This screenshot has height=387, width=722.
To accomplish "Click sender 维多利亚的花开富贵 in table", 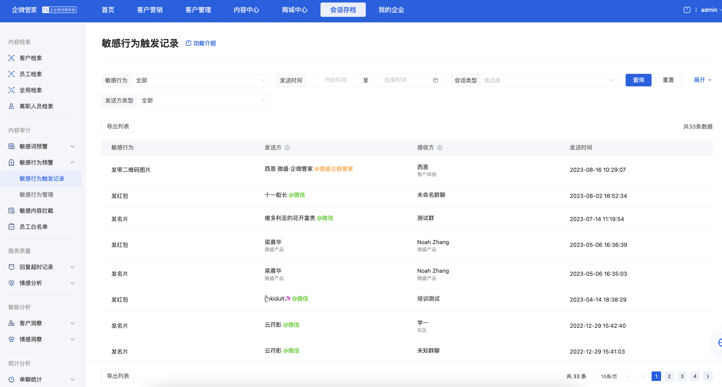I will [290, 218].
